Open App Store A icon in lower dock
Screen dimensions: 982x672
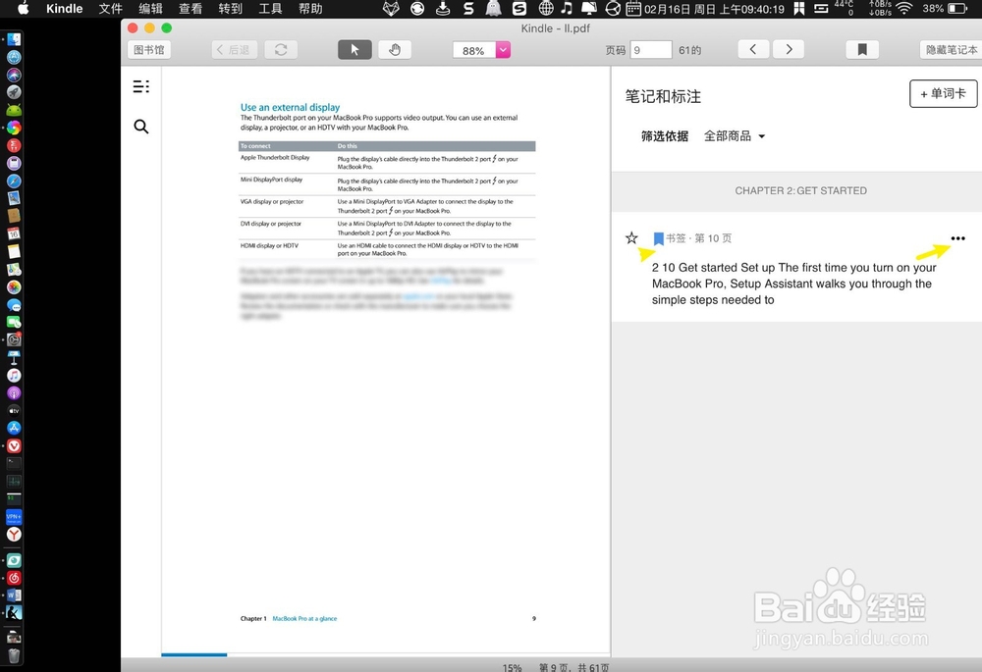(x=14, y=428)
